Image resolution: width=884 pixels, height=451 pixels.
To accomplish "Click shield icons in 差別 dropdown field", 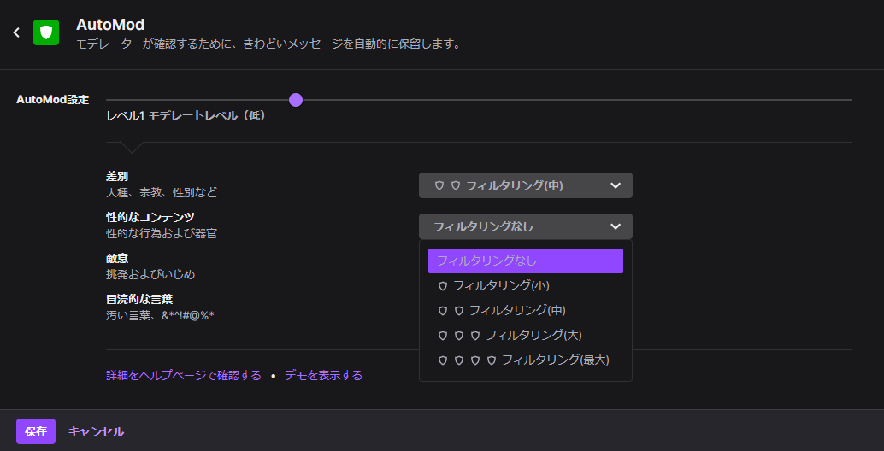I will [447, 185].
